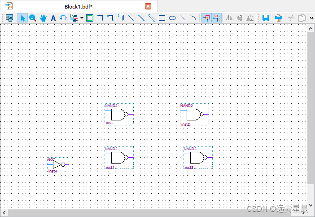Viewport: 315px width, 217px height.
Task: Select the Oval drawing tool
Action: (x=172, y=18)
